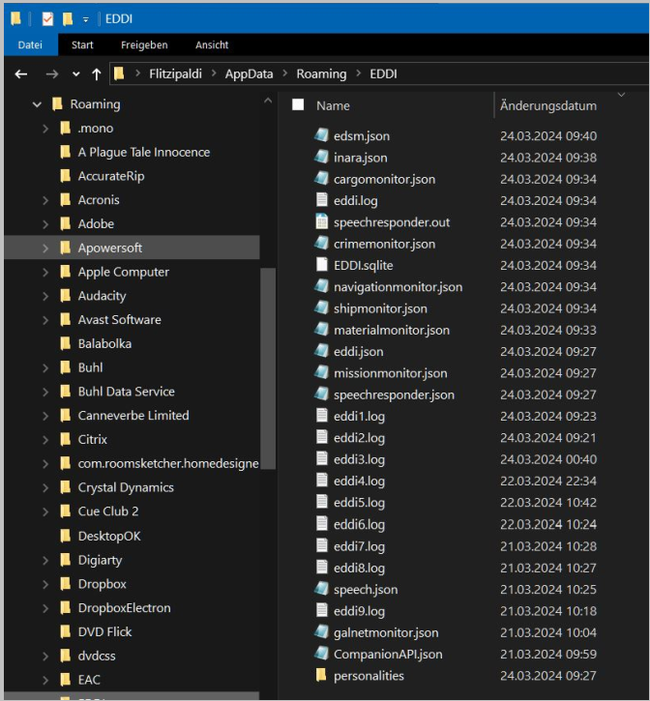Screen dimensions: 650x701
Task: Select the Audacity folder in tree
Action: pos(102,296)
